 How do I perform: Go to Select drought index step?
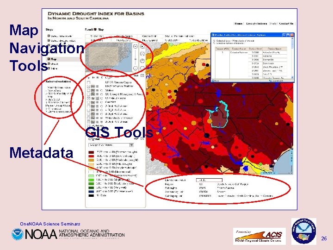(62, 41)
